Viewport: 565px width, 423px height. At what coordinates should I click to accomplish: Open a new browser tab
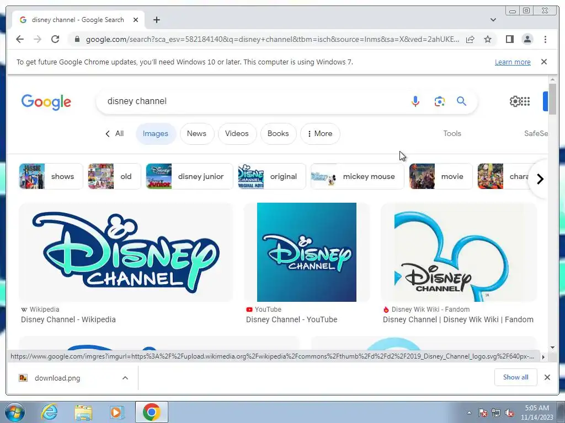point(156,20)
